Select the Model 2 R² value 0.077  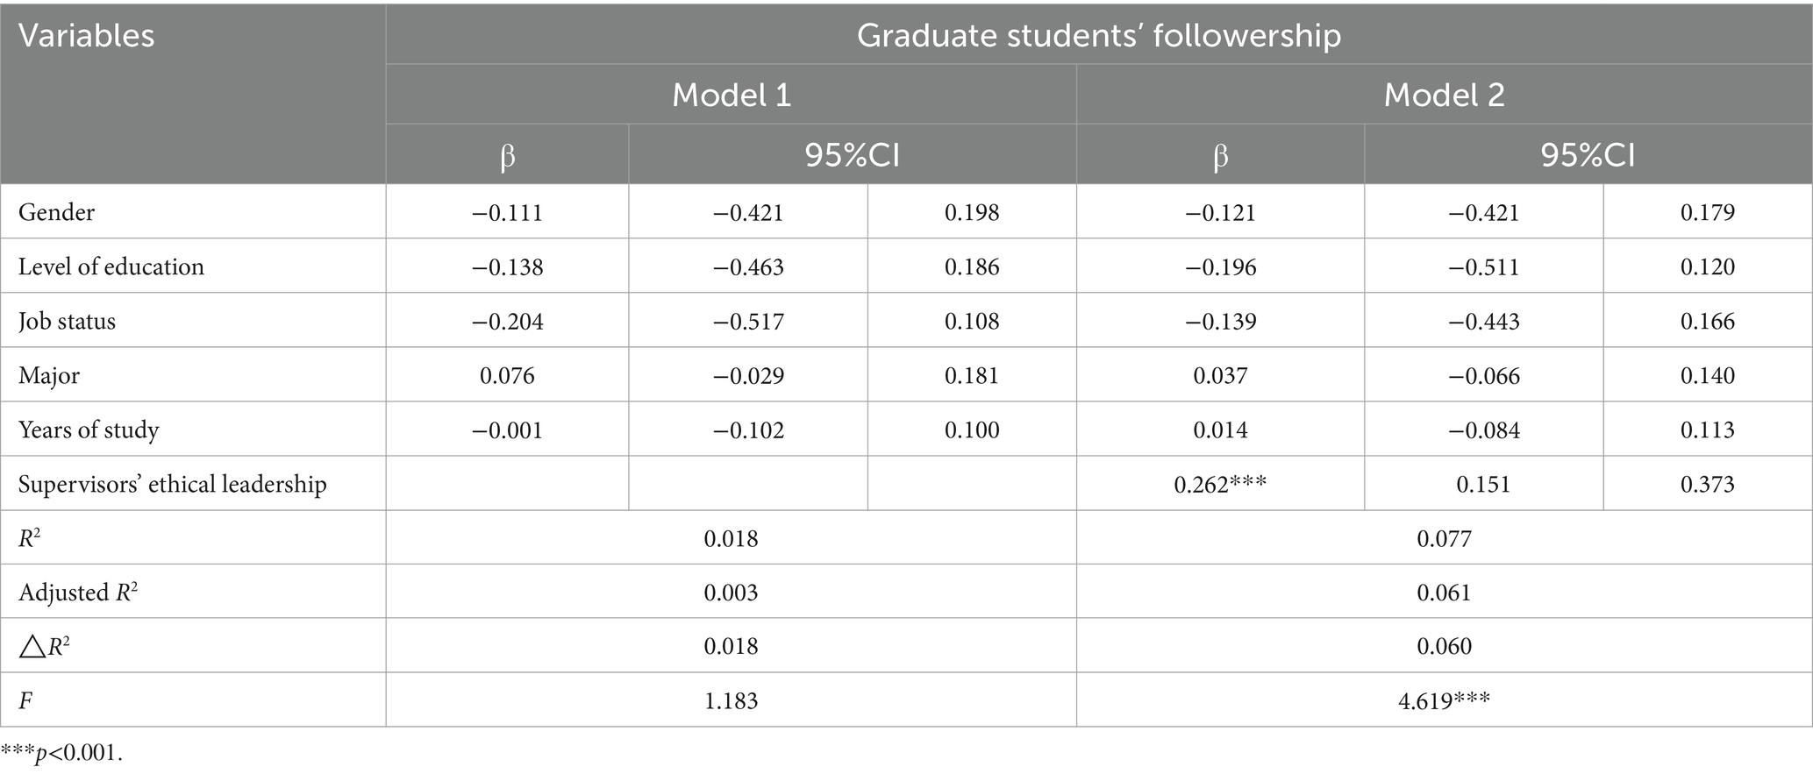point(1444,538)
